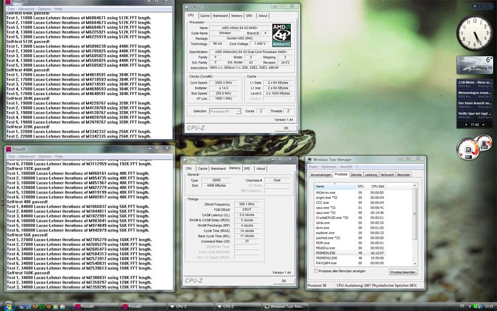Click OK in the Memory CPU-Z window
The width and height of the screenshot is (497, 311).
click(x=284, y=281)
